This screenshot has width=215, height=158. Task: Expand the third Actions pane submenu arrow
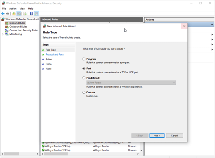pos(212,44)
